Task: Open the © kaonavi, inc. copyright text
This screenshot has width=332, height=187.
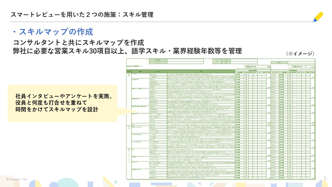Action: (17, 179)
